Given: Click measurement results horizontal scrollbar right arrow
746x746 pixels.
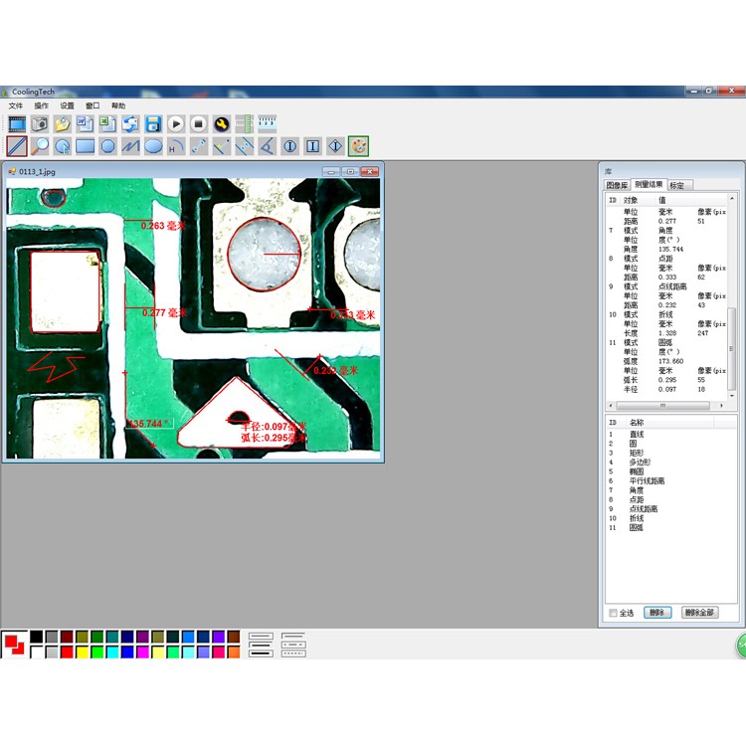Looking at the screenshot, I should 722,406.
